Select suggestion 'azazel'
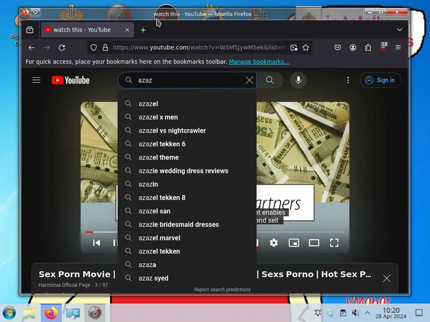The width and height of the screenshot is (430, 322). [187, 104]
